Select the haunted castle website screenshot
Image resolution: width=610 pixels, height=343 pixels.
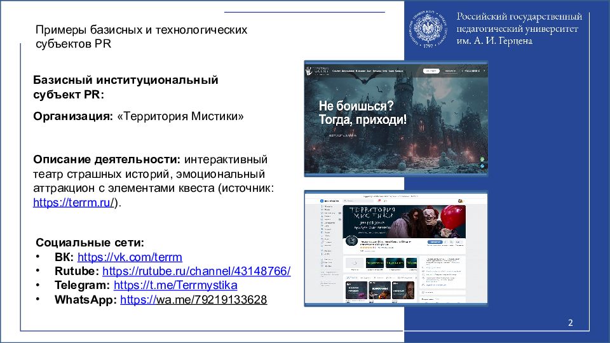point(396,119)
